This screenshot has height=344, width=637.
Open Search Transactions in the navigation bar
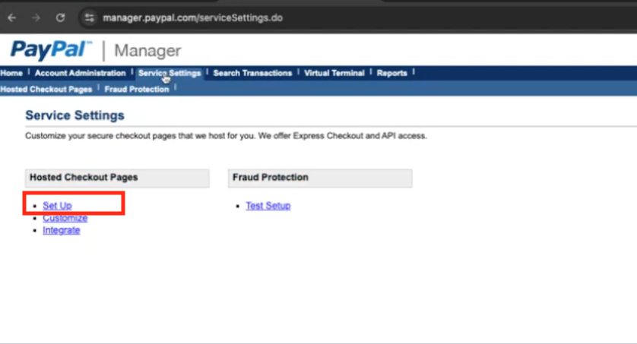[252, 73]
